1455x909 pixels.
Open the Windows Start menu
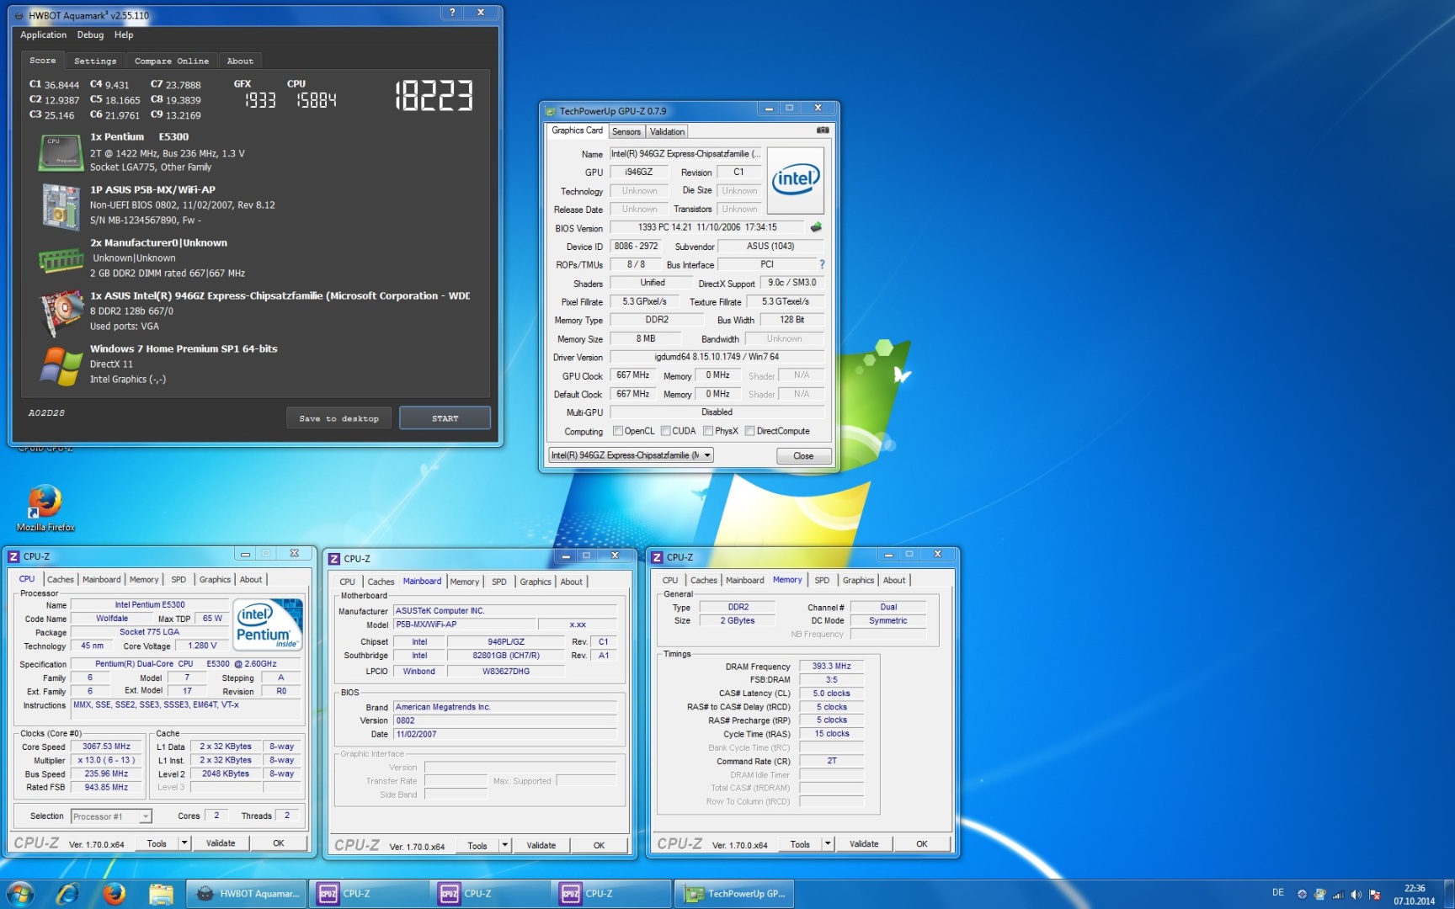pyautogui.click(x=20, y=894)
